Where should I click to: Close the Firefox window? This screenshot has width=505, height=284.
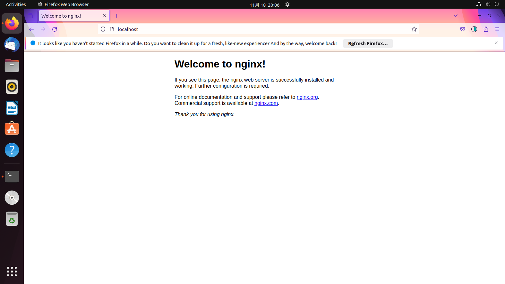pos(499,16)
